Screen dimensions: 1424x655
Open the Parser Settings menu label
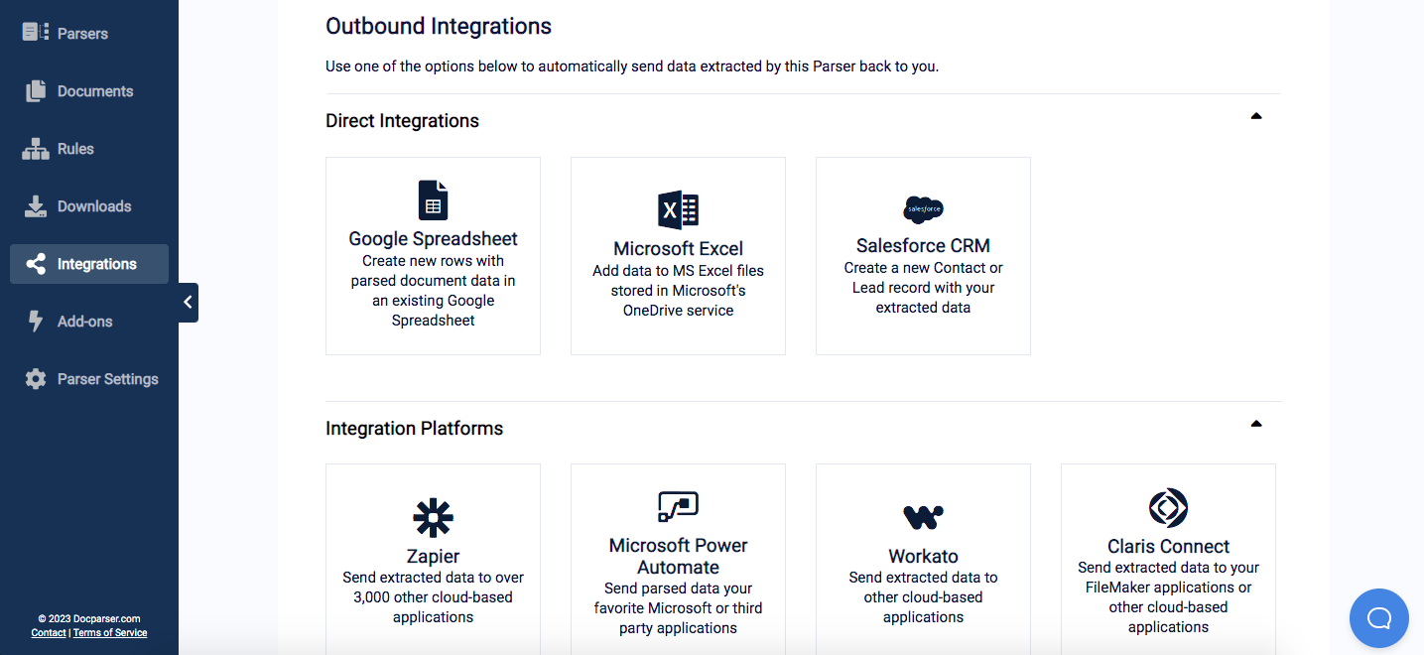[108, 379]
